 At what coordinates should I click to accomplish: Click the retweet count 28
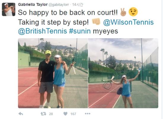[x=51, y=114]
